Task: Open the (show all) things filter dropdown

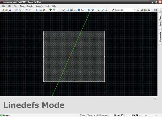Action: click(125, 10)
